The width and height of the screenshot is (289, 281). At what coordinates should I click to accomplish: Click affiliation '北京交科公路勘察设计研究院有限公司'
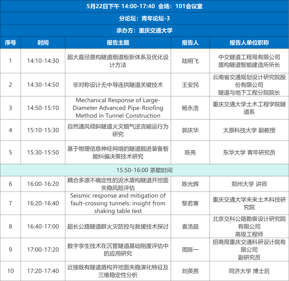pos(249,223)
